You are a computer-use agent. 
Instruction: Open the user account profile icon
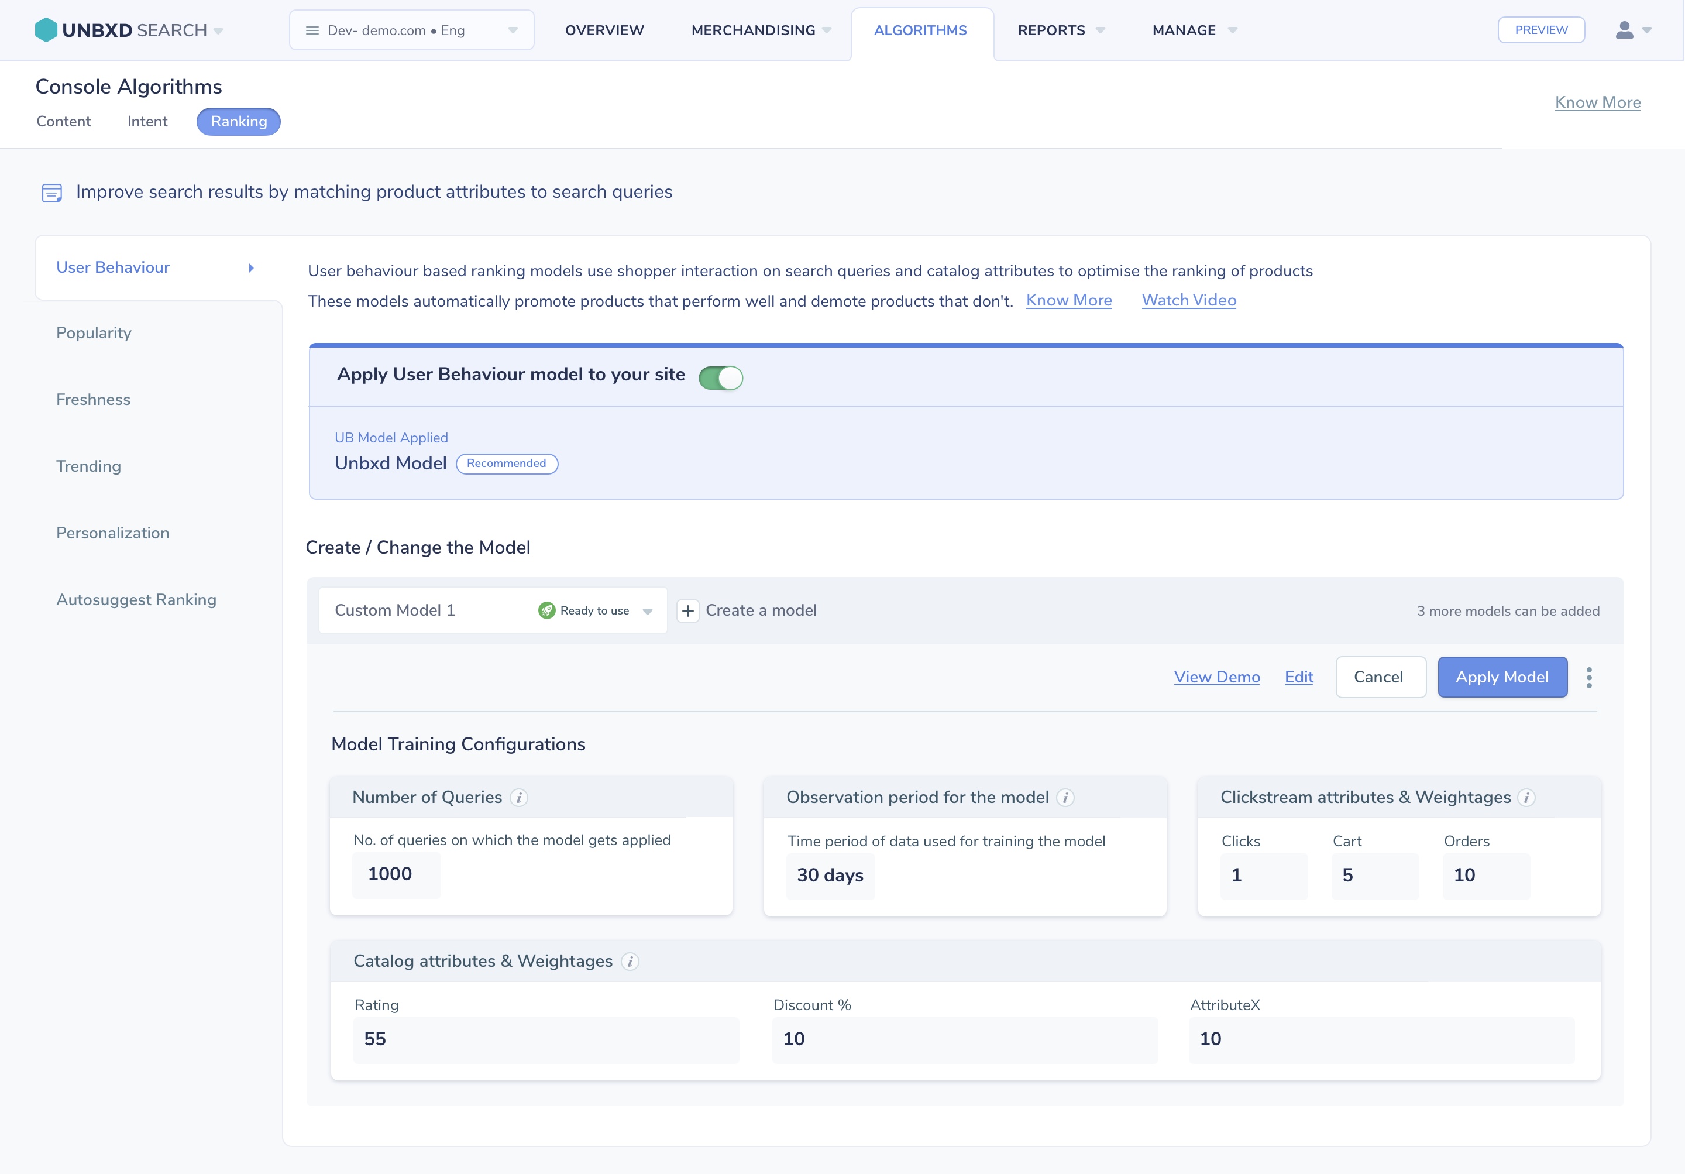[x=1624, y=30]
